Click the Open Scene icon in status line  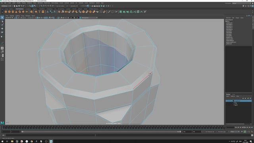click(17, 6)
